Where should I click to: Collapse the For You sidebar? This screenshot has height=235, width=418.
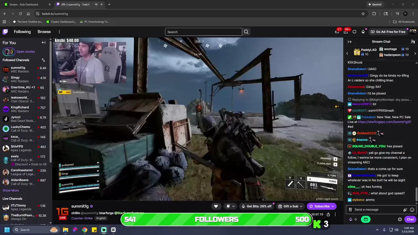[x=43, y=42]
